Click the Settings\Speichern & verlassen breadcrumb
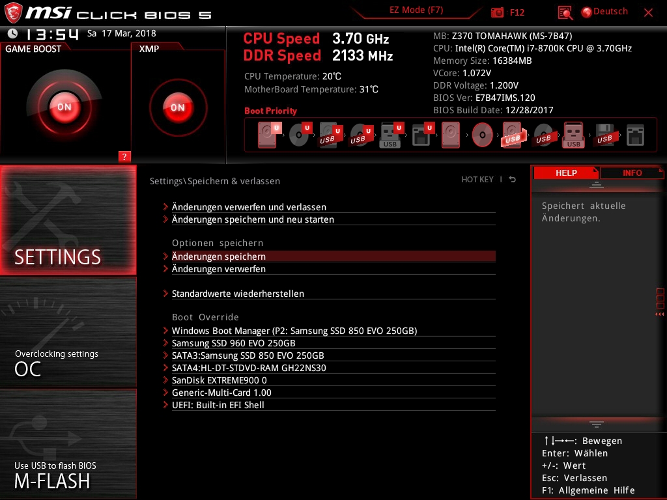The image size is (667, 500). pos(215,181)
